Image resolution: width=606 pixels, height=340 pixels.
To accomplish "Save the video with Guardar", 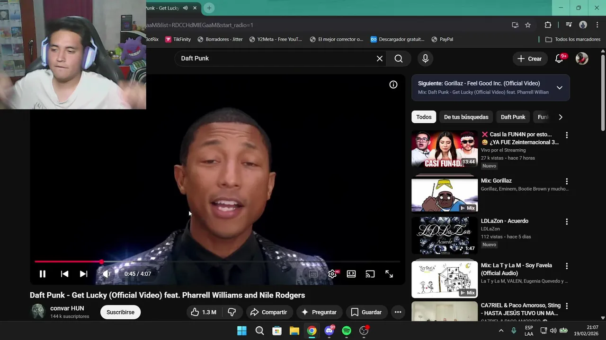I will click(366, 312).
